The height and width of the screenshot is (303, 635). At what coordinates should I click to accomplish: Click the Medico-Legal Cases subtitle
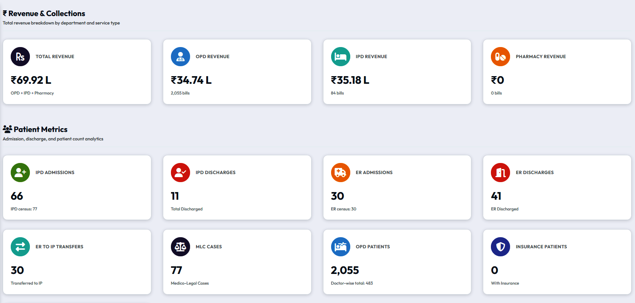coord(190,283)
